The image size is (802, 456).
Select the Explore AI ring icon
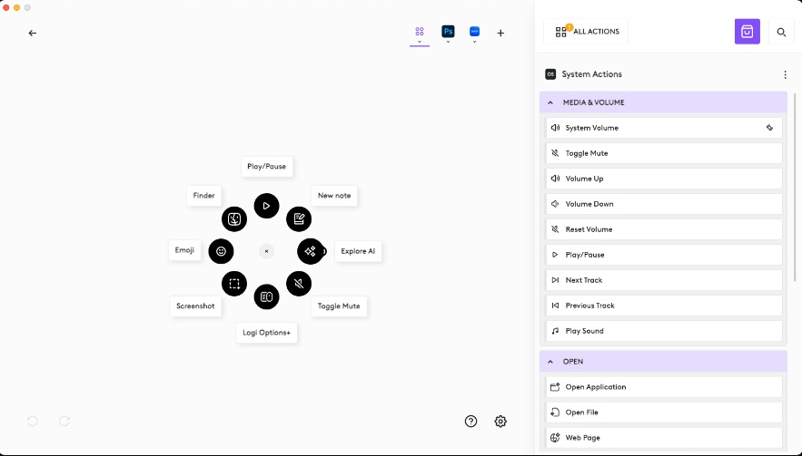[x=311, y=251]
